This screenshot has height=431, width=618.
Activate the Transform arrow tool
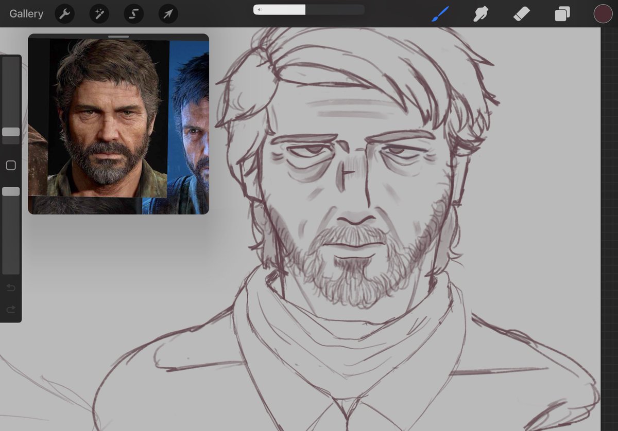168,14
